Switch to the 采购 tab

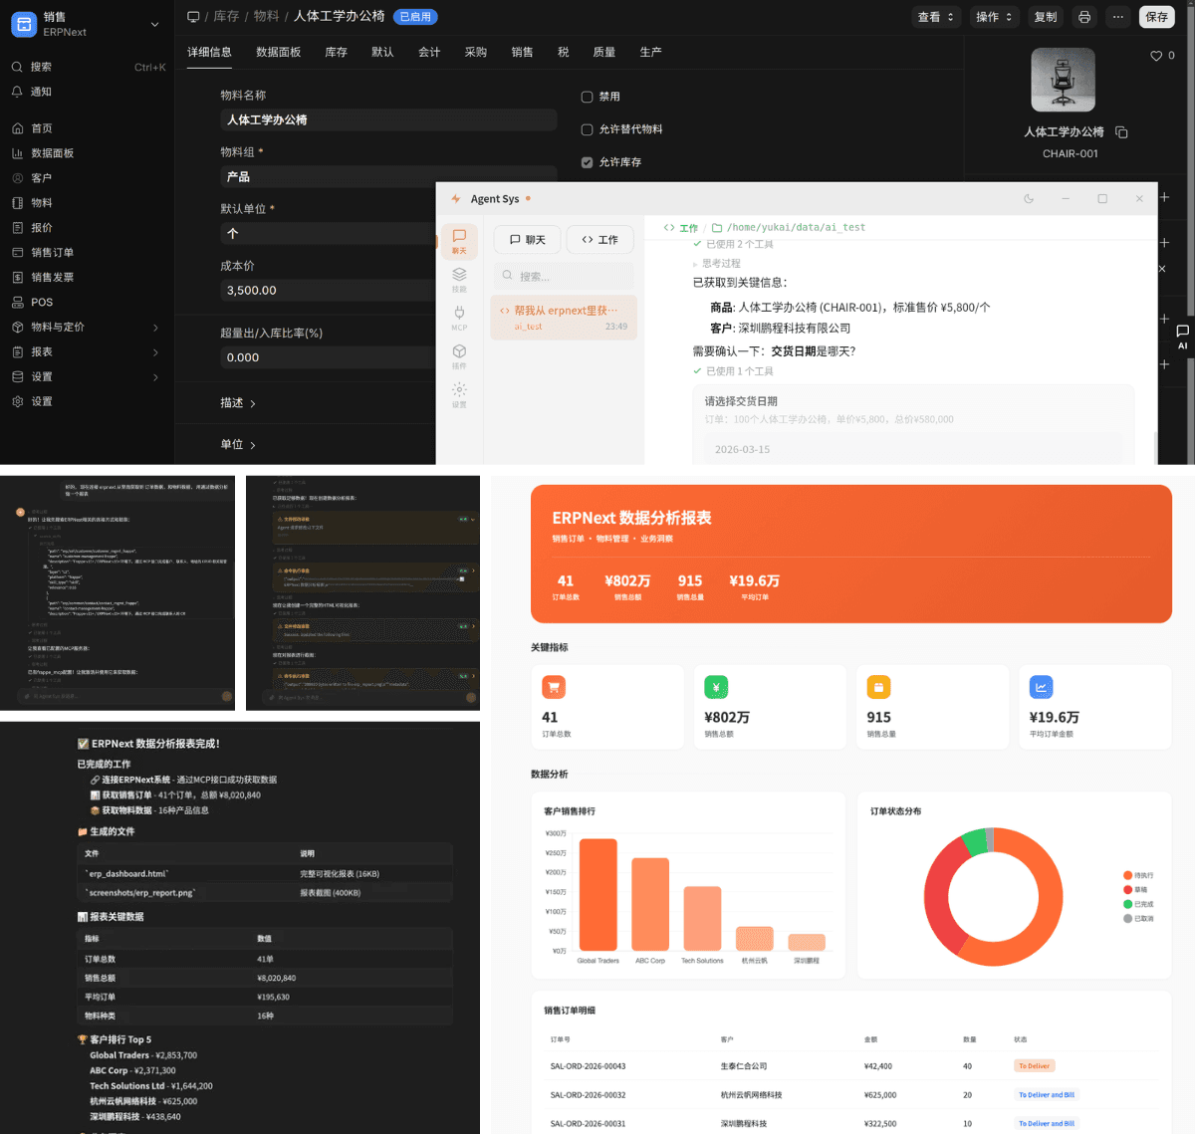click(x=476, y=52)
